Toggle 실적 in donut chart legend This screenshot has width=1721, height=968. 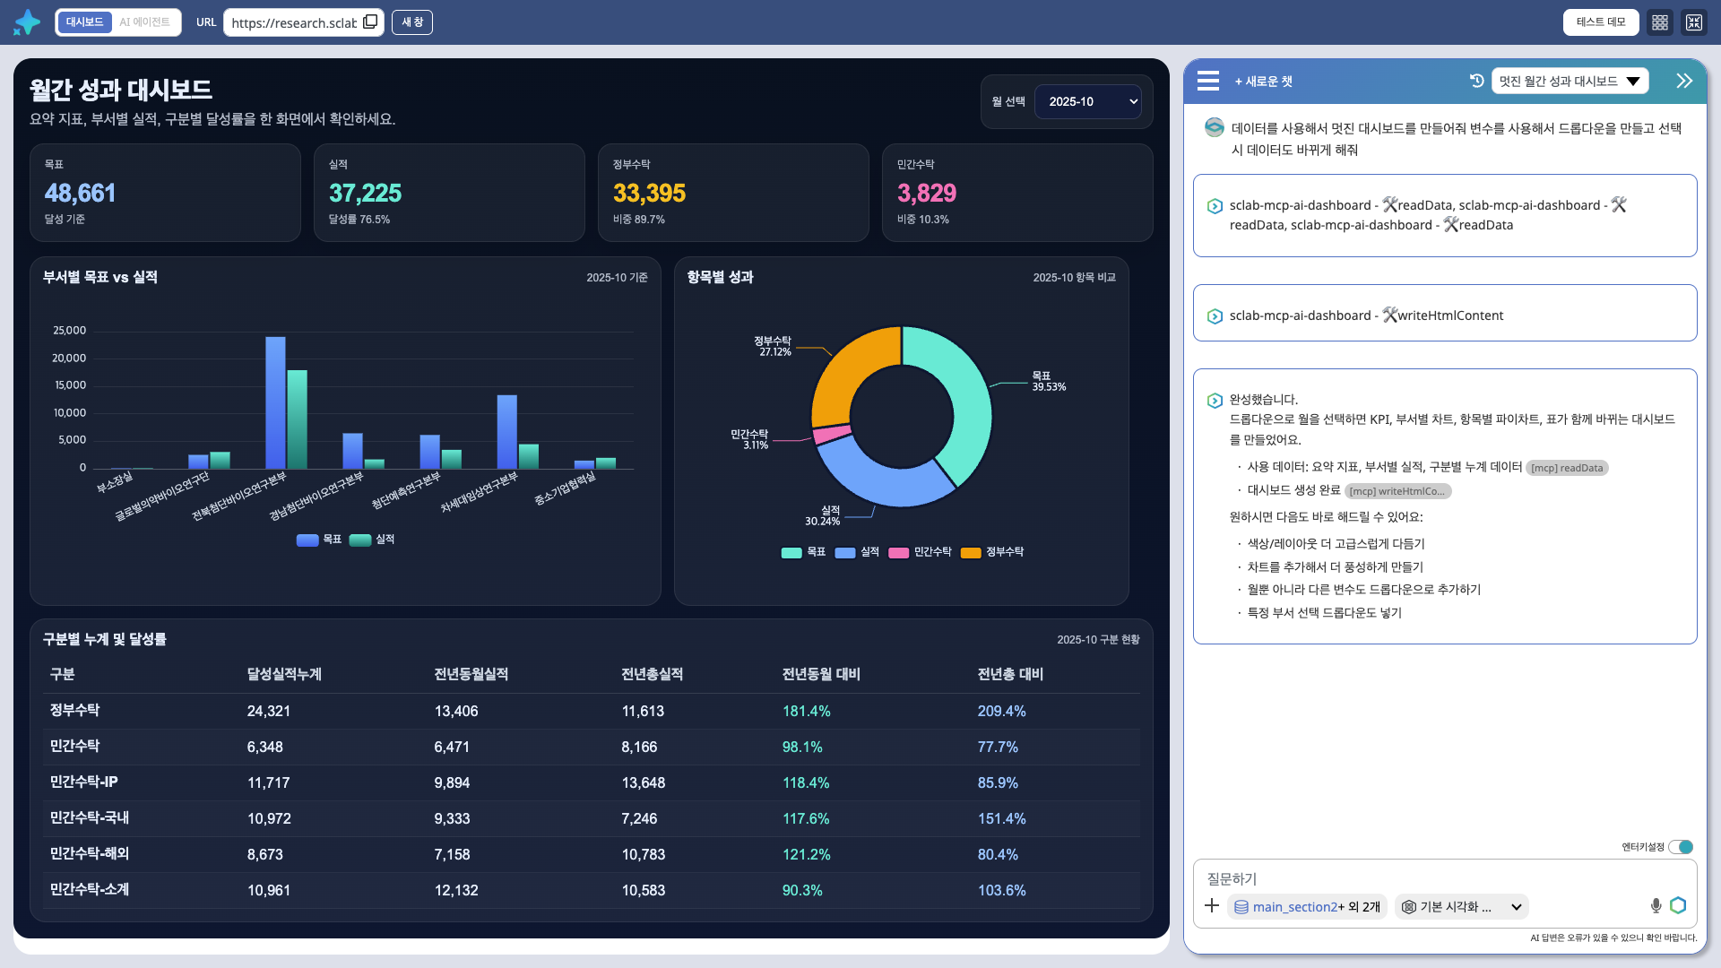pyautogui.click(x=857, y=552)
